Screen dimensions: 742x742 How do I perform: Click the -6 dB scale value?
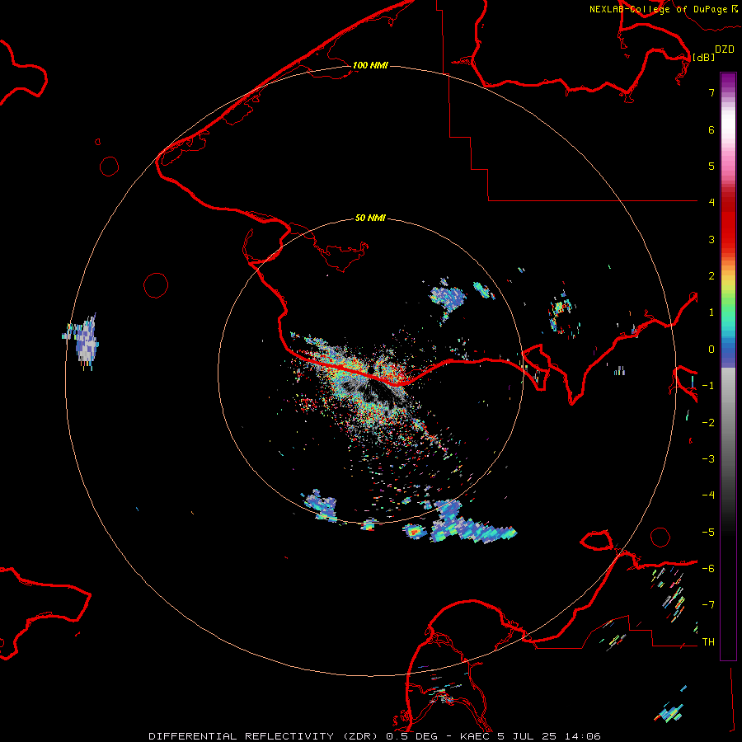[x=708, y=569]
